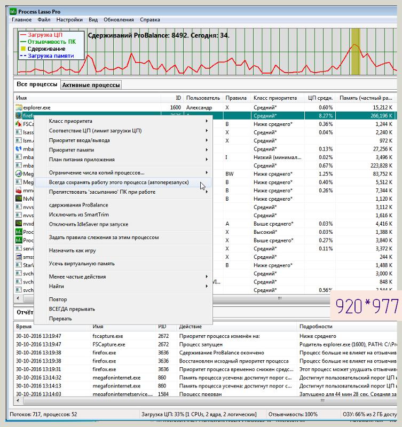Switch to Активные процессы tab

(91, 85)
